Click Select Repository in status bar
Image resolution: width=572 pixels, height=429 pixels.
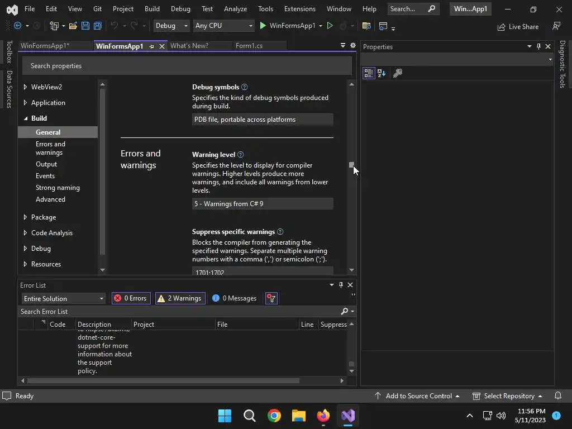[507, 396]
